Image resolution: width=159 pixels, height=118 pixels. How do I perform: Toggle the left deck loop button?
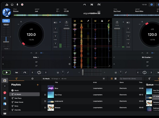(x=39, y=72)
